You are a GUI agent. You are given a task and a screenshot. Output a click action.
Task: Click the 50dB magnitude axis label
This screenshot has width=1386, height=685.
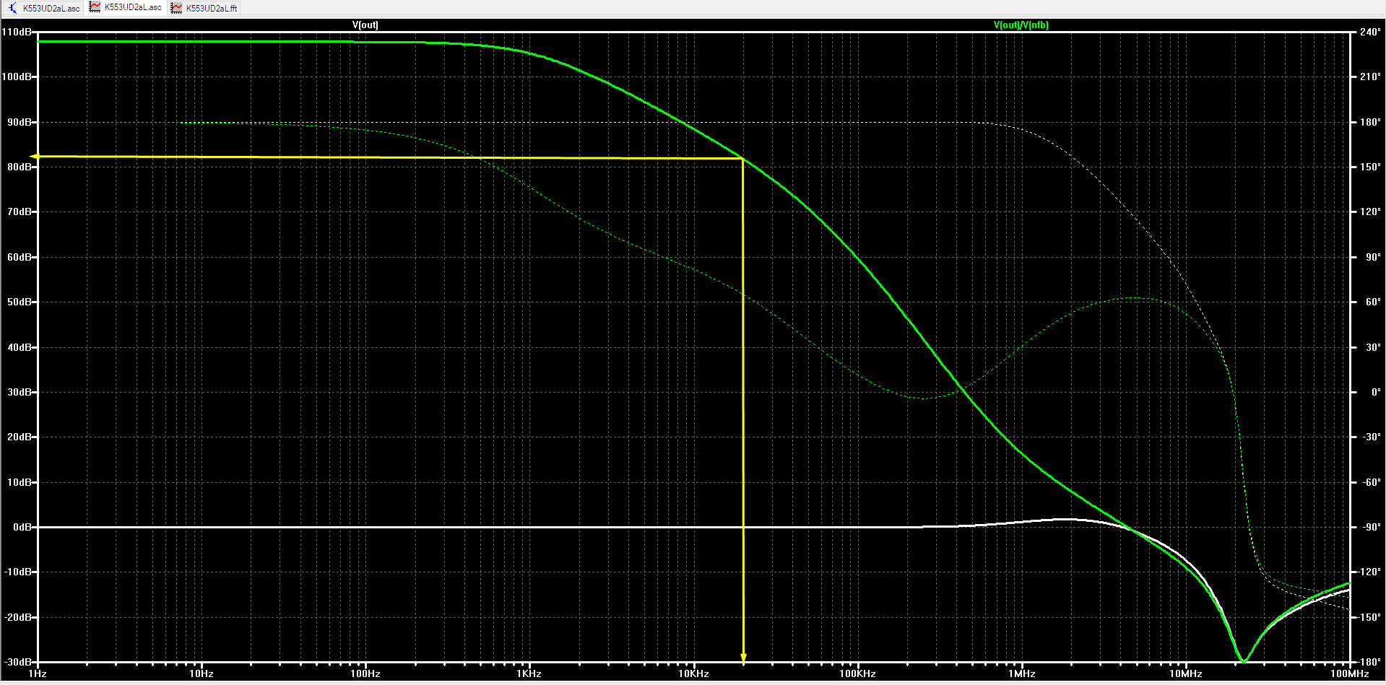[20, 302]
